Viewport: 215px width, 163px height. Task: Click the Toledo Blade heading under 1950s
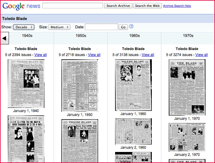[x=80, y=49]
